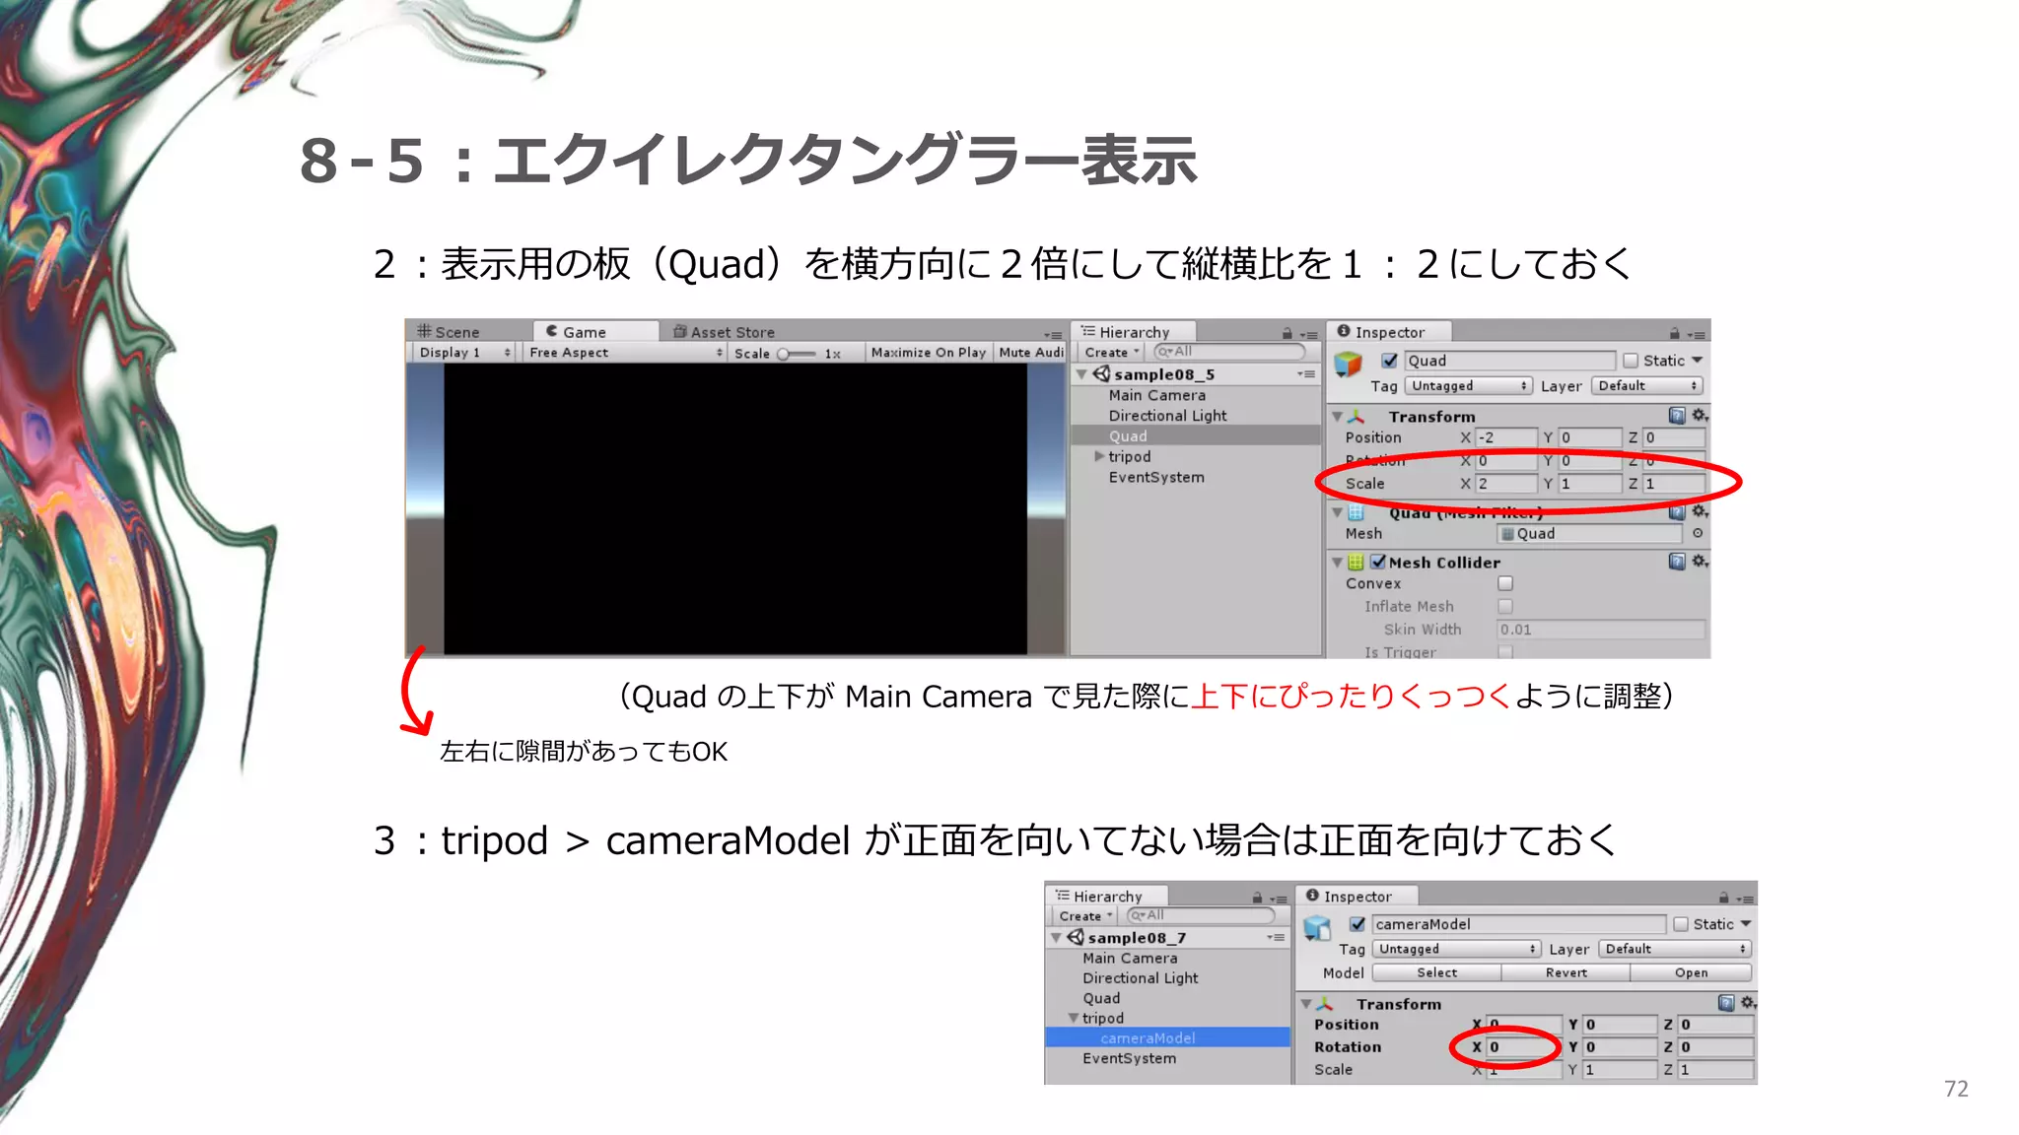The height and width of the screenshot is (1135, 2019).
Task: Open Mesh Collider gear settings
Action: coord(1700,562)
